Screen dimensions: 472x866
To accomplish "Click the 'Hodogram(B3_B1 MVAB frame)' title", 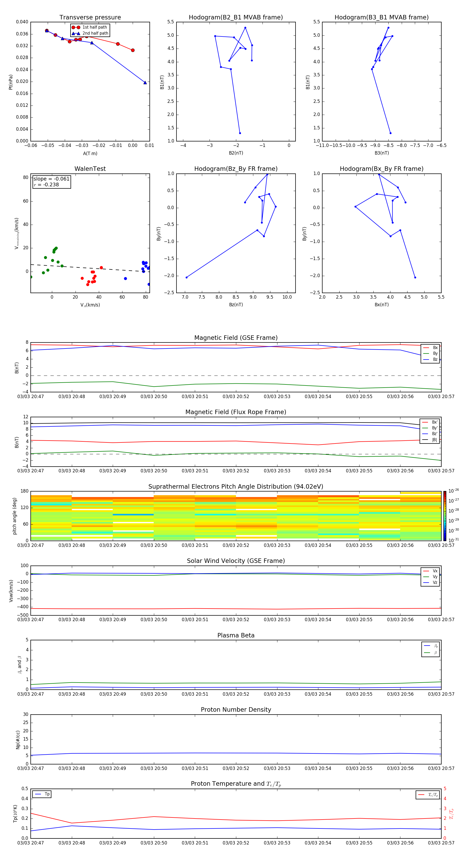I will point(382,17).
